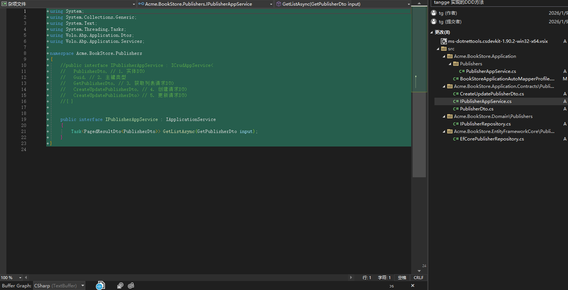Click the CRLF line ending setting
568x290 pixels.
[x=418, y=278]
